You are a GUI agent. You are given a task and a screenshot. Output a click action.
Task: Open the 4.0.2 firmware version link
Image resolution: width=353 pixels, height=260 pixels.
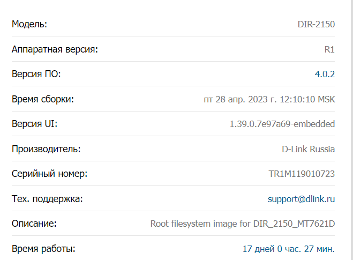tap(325, 74)
